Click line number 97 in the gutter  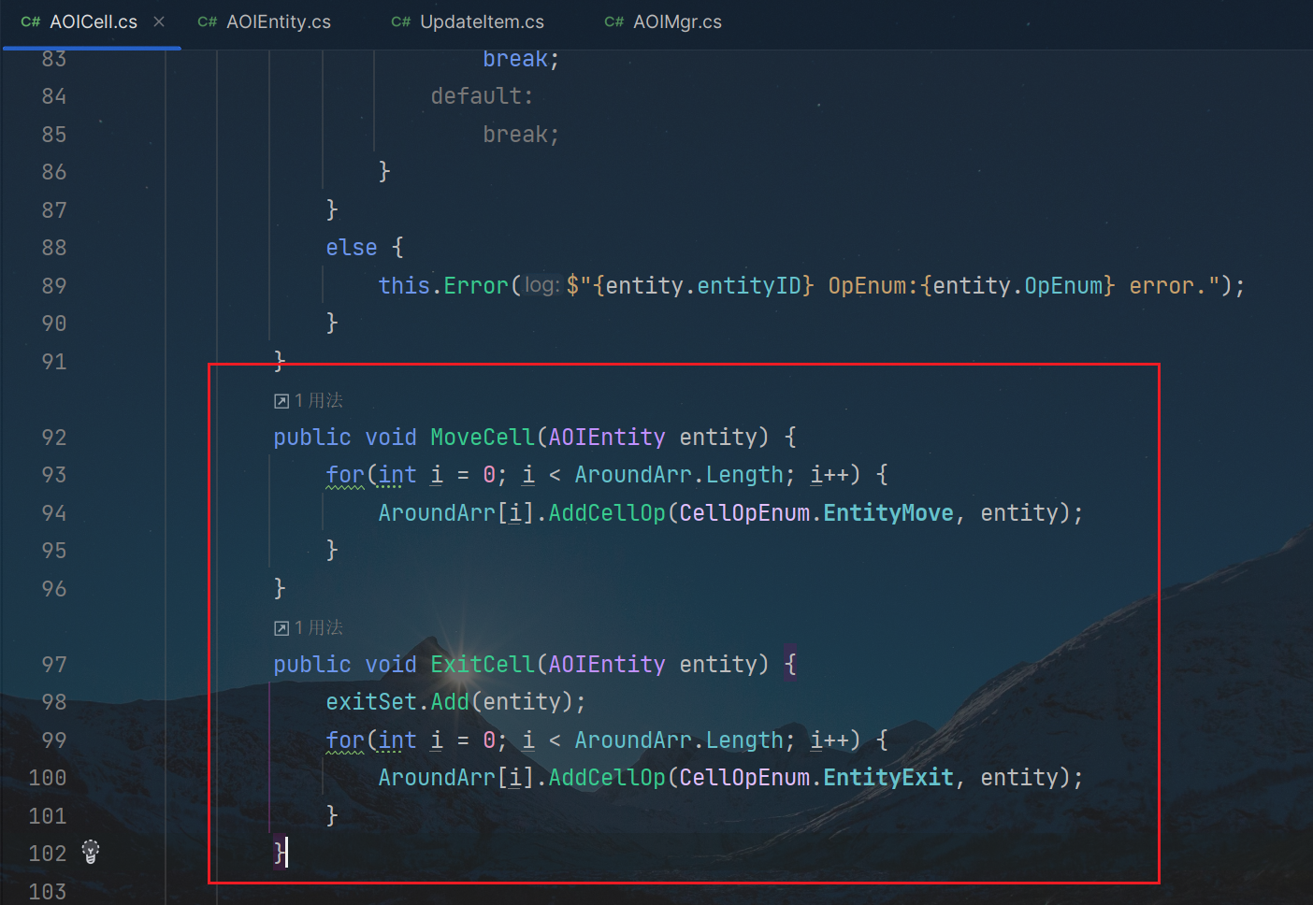point(54,664)
